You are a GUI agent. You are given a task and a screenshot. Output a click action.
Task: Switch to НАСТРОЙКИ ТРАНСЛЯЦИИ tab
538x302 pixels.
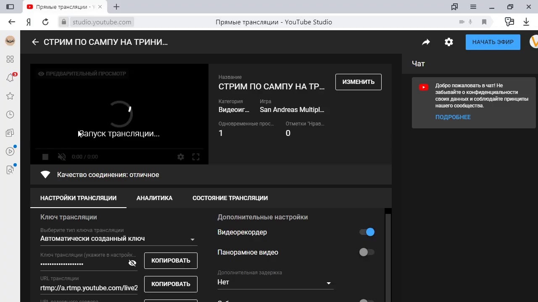point(78,198)
